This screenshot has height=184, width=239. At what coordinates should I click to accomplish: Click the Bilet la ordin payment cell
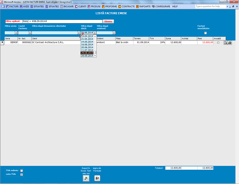point(124,43)
